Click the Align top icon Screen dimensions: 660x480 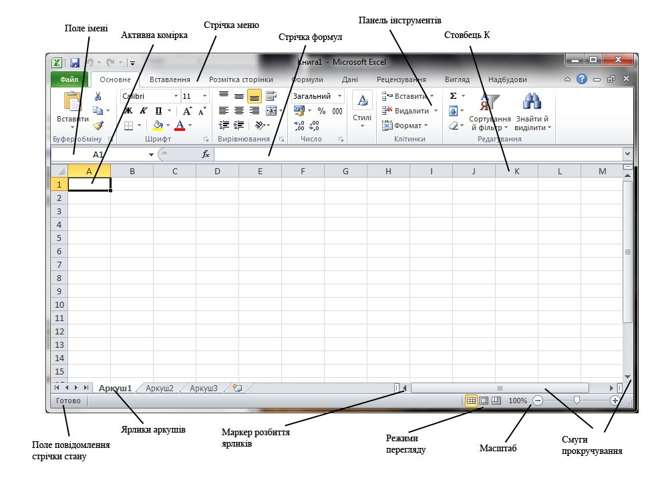pos(224,96)
